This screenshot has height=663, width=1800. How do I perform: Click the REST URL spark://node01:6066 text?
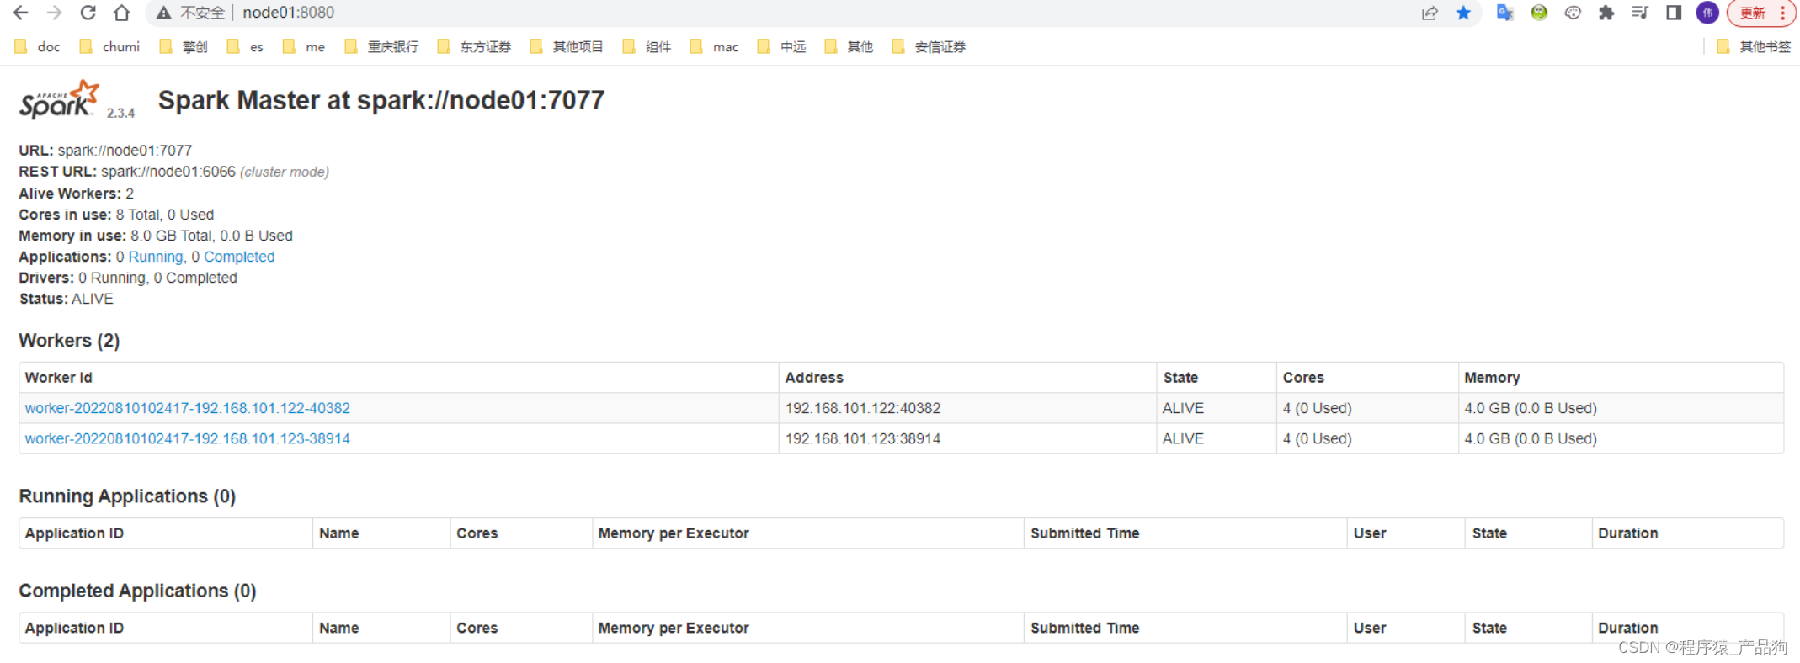[x=168, y=172]
